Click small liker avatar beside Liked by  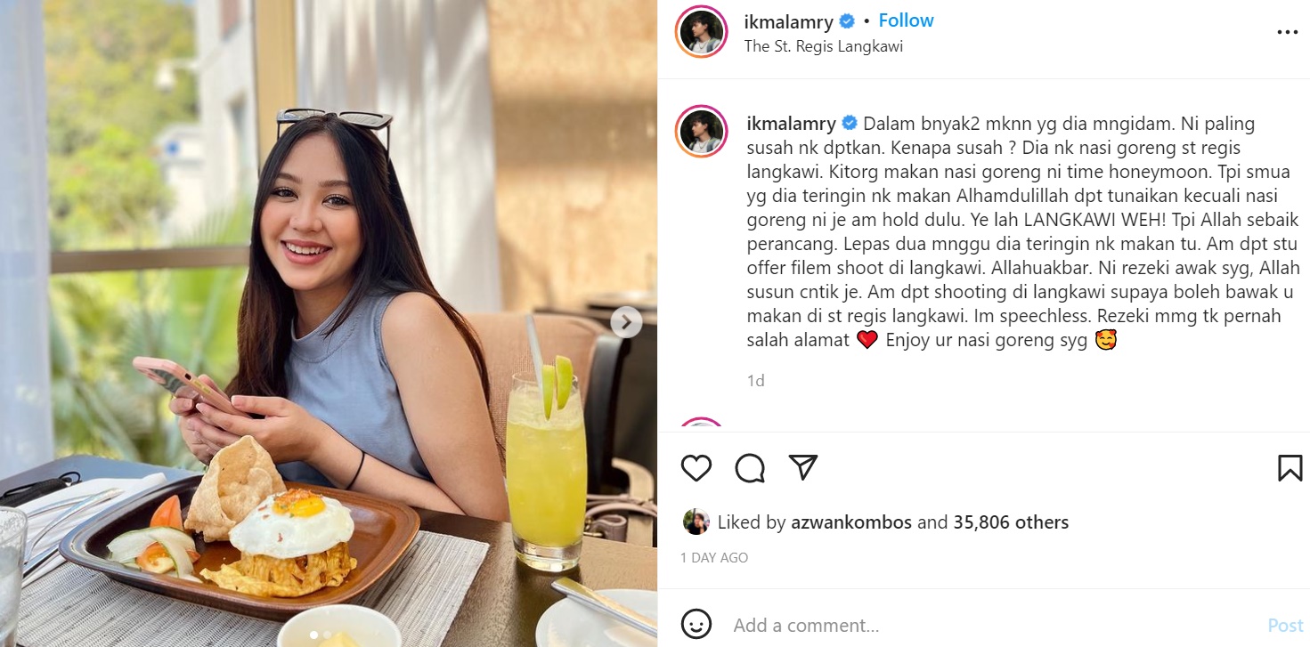click(696, 522)
